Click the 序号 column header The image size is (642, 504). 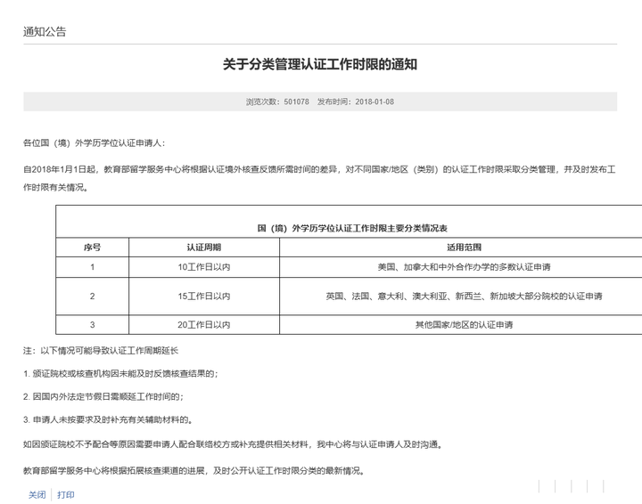pyautogui.click(x=92, y=248)
